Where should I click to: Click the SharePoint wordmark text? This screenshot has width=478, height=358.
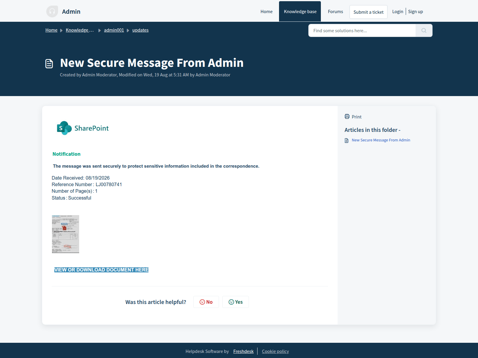point(91,128)
